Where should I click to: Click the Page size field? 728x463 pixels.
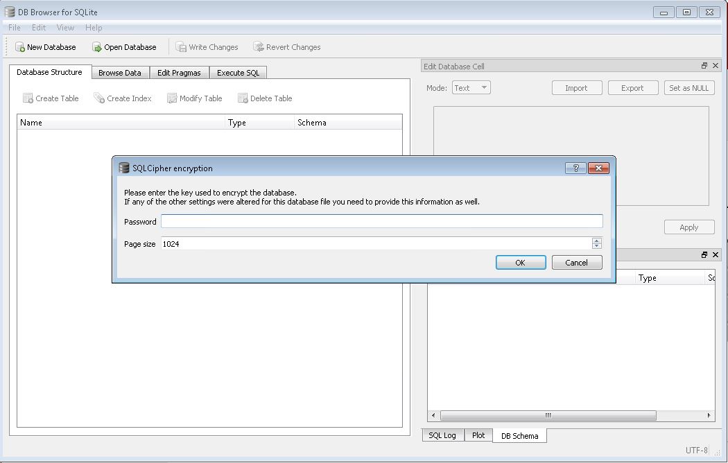pos(376,243)
